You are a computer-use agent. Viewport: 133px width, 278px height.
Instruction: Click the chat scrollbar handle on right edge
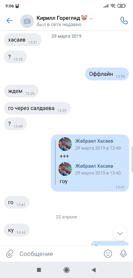tap(132, 159)
